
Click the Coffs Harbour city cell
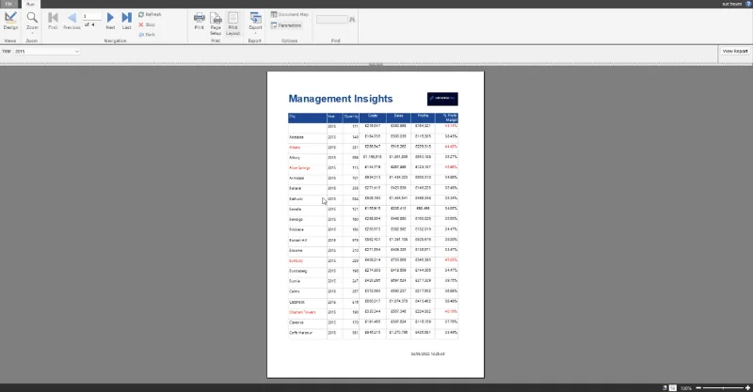click(308, 333)
